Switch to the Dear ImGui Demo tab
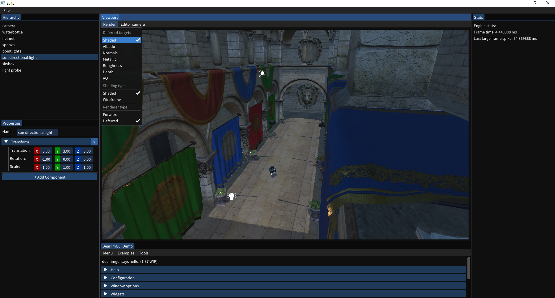 117,246
